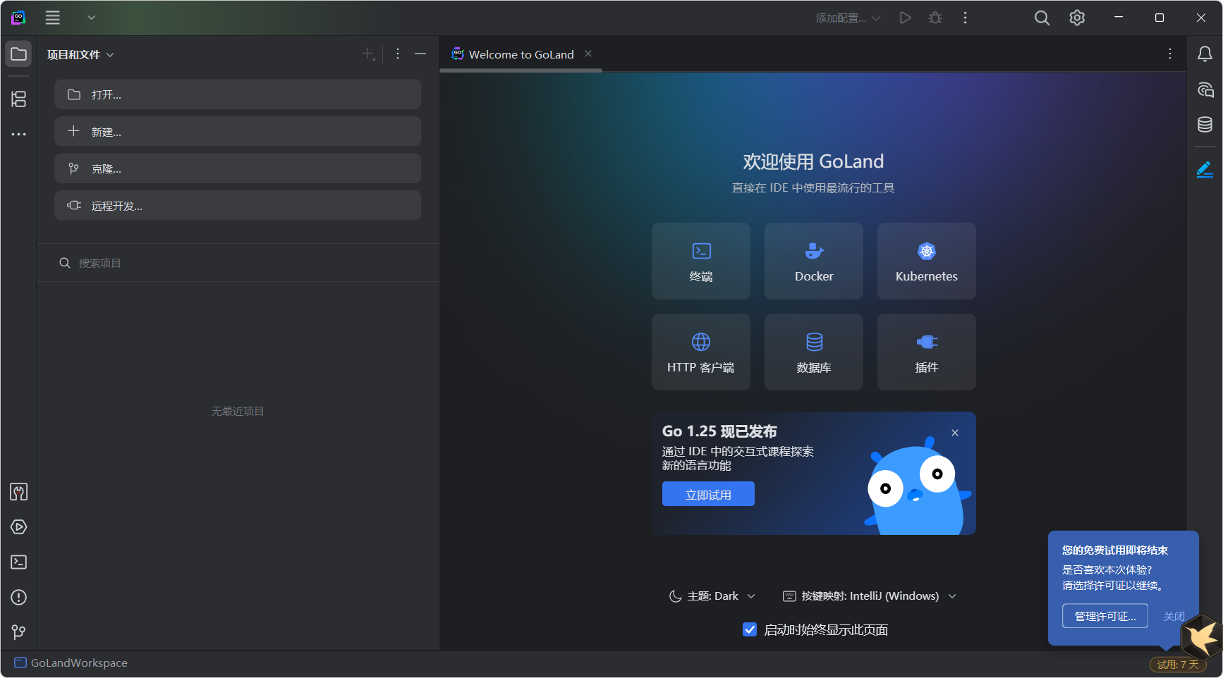The height and width of the screenshot is (678, 1223).
Task: Click 立即试用 in Go 1.25 banner
Action: click(708, 494)
